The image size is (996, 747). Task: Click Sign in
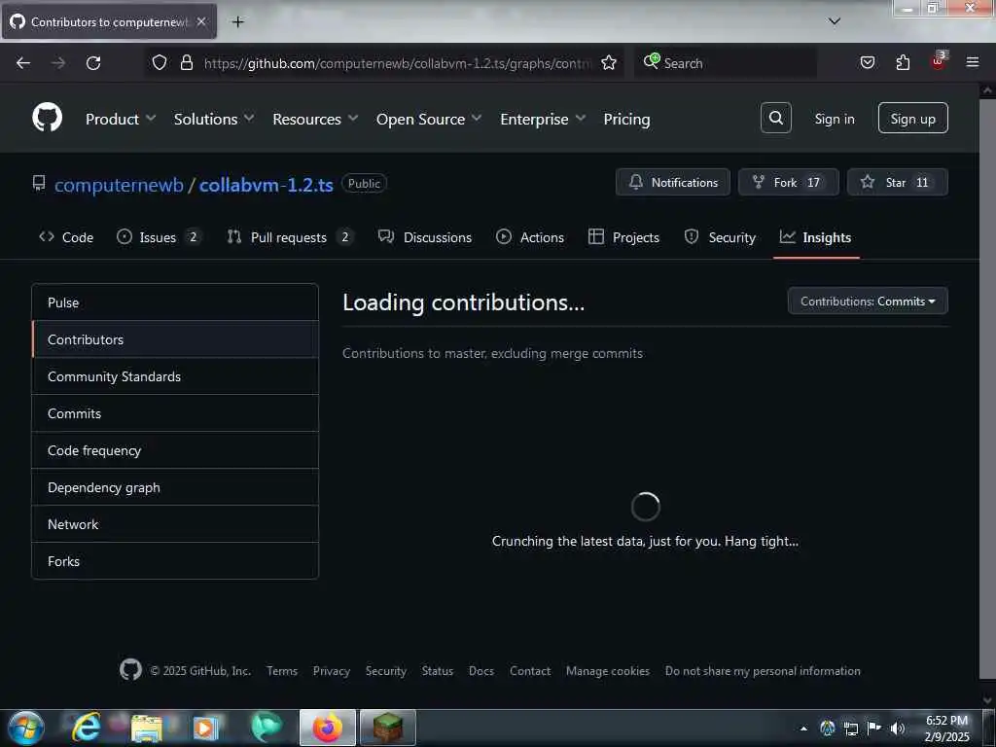click(x=834, y=119)
